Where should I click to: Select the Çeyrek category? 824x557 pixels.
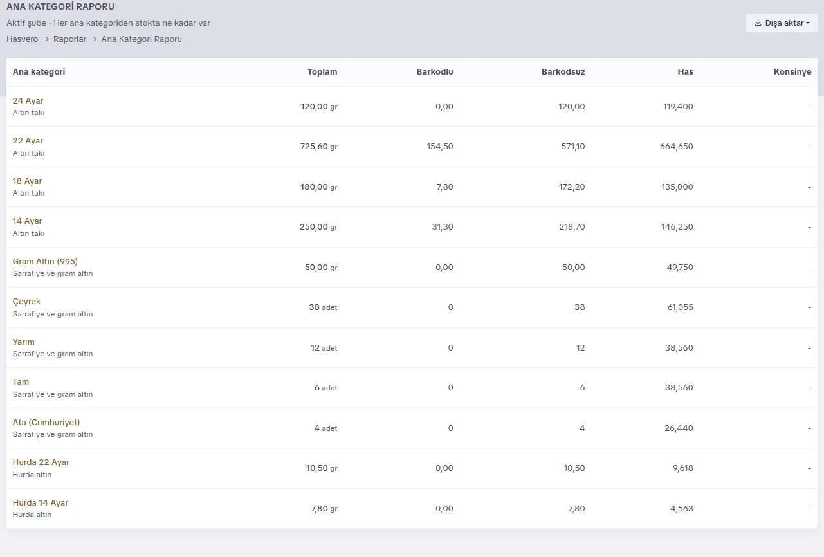point(27,302)
